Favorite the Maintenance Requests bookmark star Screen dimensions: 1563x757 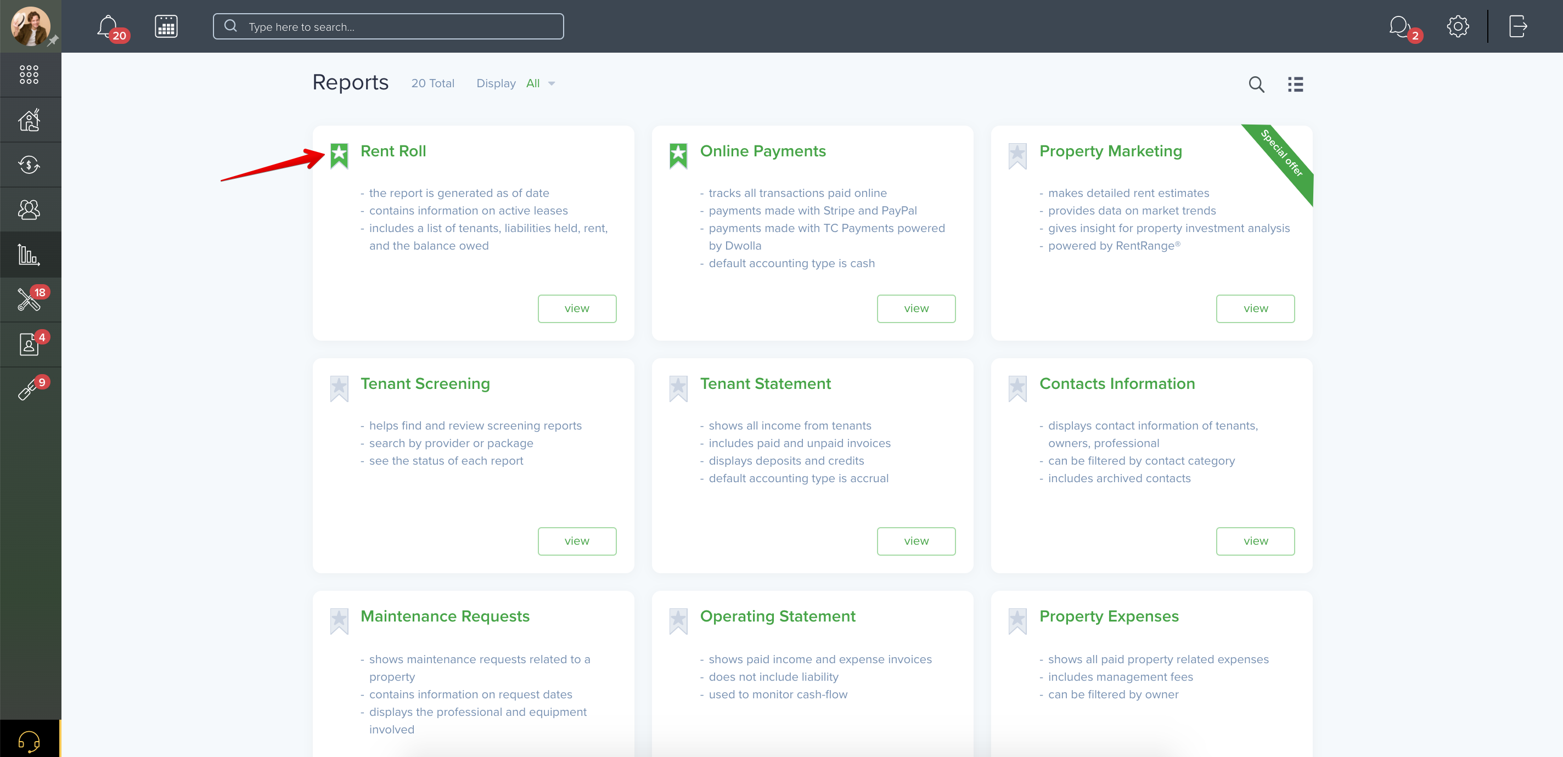click(x=339, y=622)
